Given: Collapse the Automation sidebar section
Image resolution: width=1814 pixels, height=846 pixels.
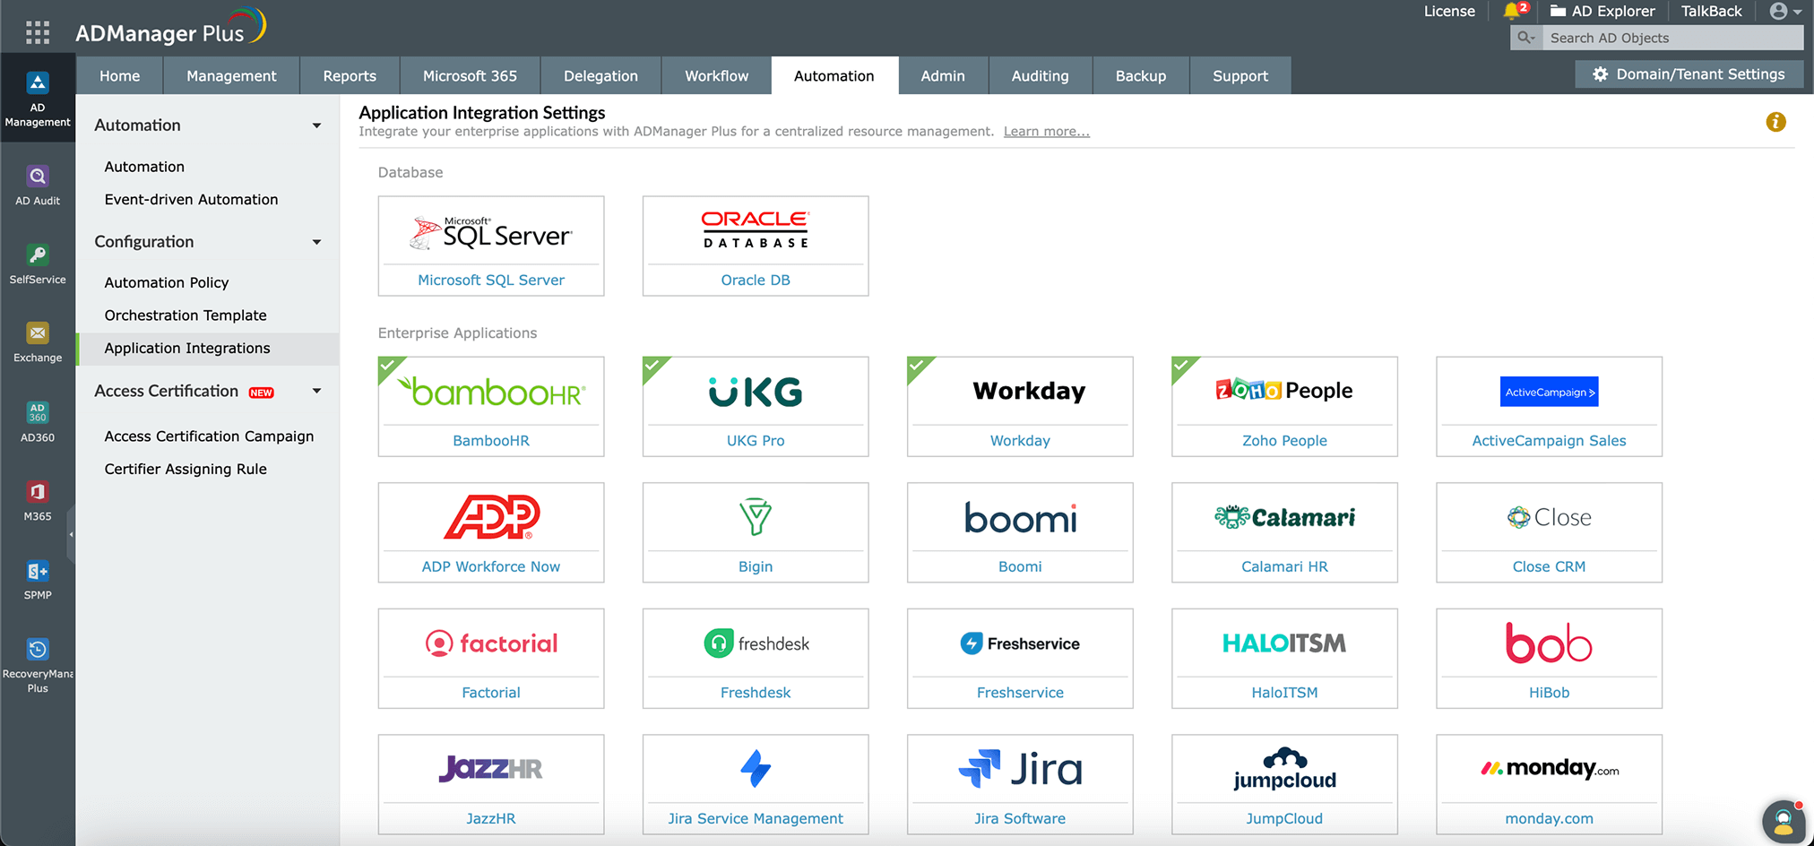Looking at the screenshot, I should click(x=316, y=125).
